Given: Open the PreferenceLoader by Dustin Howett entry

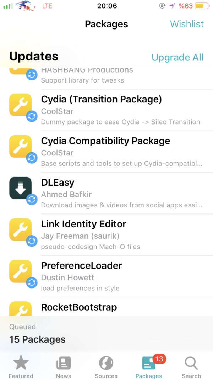Looking at the screenshot, I should tap(121, 276).
